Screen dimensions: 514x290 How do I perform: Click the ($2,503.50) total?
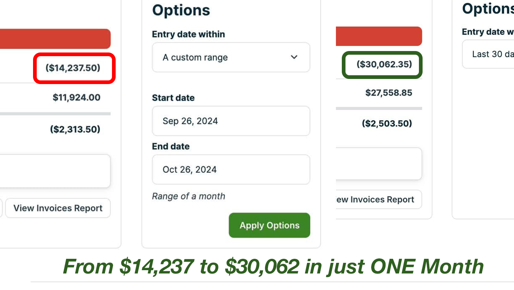(387, 123)
